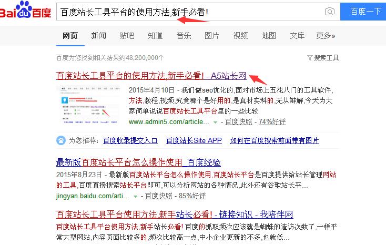
Task: Click the 74%好评 rating link
Action: click(272, 121)
